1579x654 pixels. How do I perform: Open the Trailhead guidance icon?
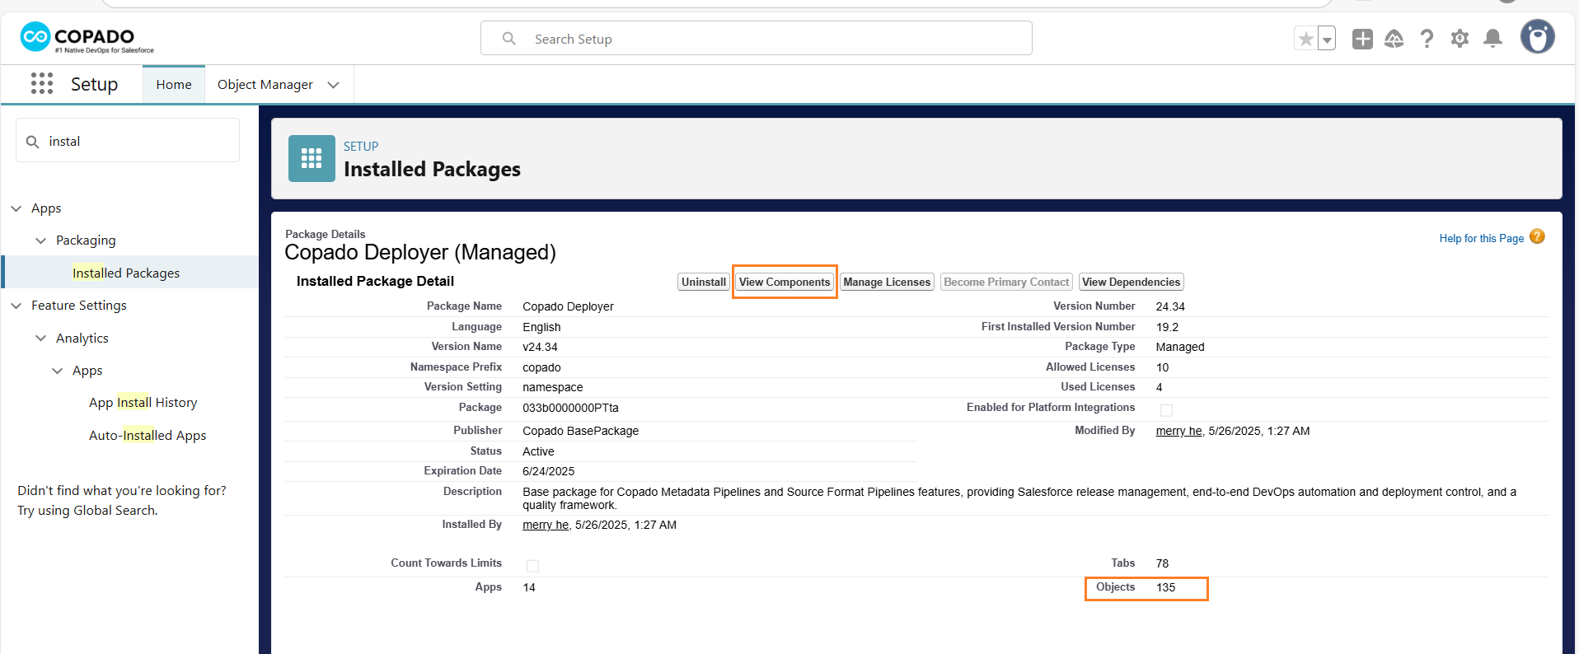(1394, 39)
